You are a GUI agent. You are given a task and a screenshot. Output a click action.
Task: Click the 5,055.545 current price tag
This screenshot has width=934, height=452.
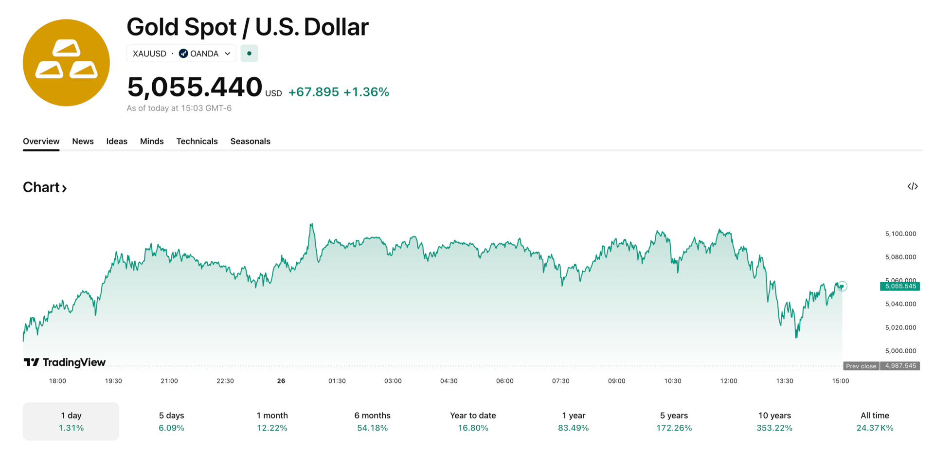(900, 286)
